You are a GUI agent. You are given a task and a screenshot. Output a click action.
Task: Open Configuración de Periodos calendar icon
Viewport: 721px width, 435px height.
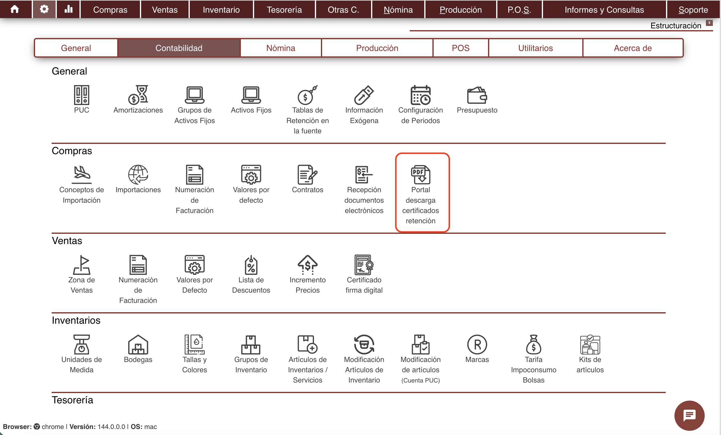click(x=420, y=95)
